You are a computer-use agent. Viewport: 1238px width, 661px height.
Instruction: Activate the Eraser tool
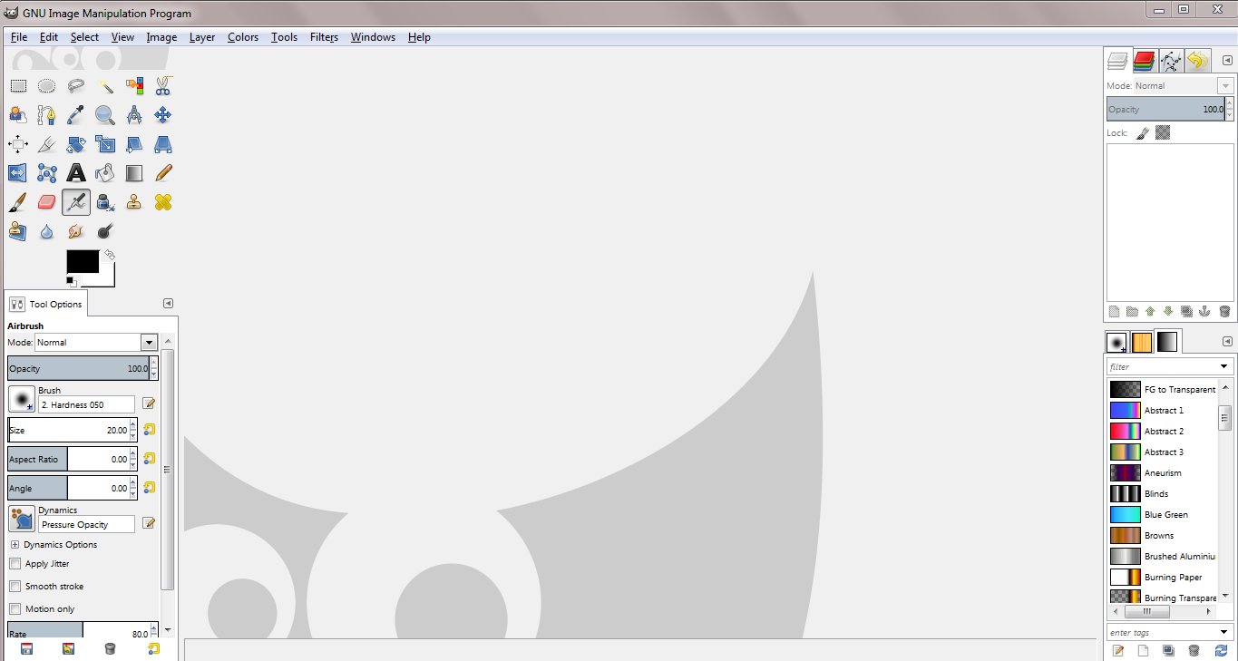coord(47,202)
